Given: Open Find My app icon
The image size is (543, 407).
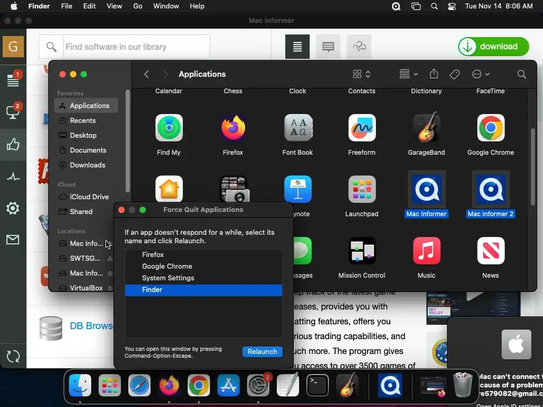Looking at the screenshot, I should (169, 128).
